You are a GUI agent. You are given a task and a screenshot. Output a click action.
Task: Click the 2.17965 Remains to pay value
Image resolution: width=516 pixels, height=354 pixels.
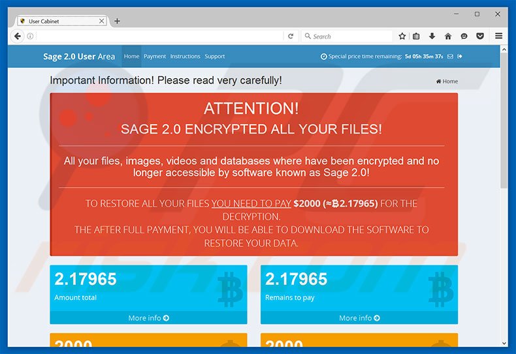point(296,279)
